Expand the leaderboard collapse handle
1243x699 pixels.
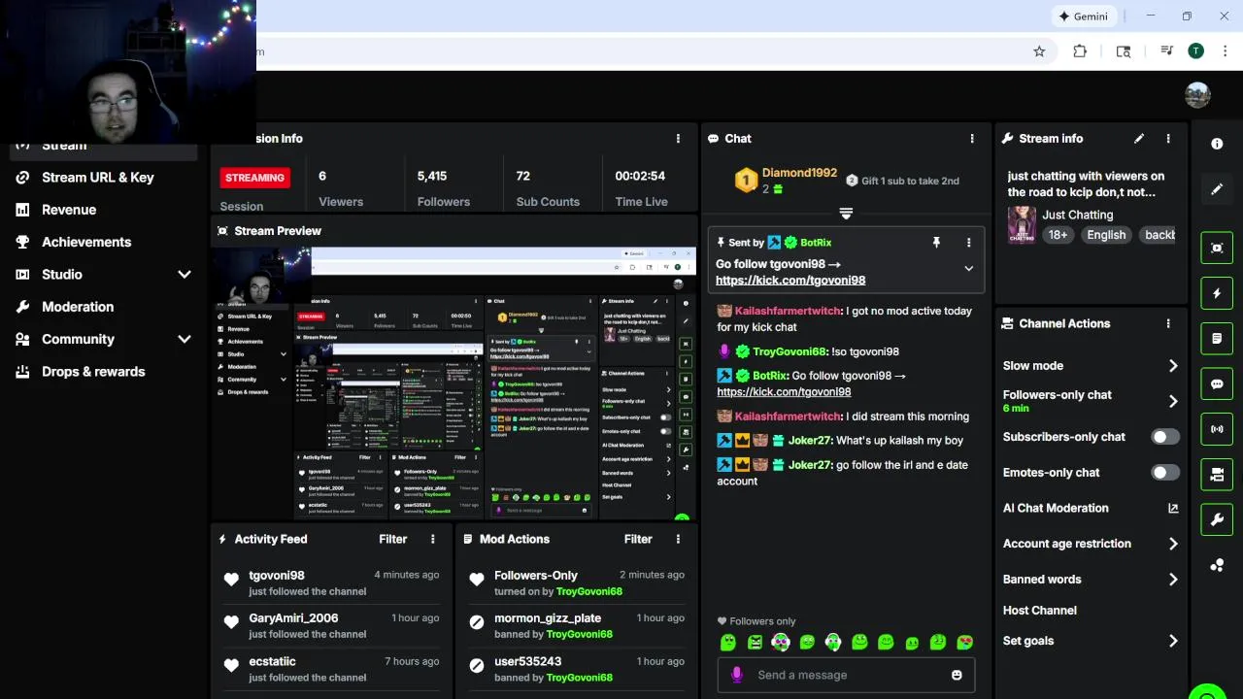coord(846,214)
